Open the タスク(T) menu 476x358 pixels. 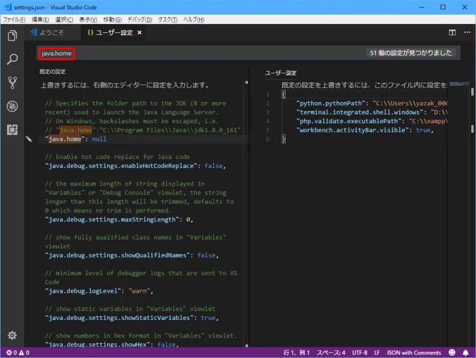pyautogui.click(x=167, y=20)
